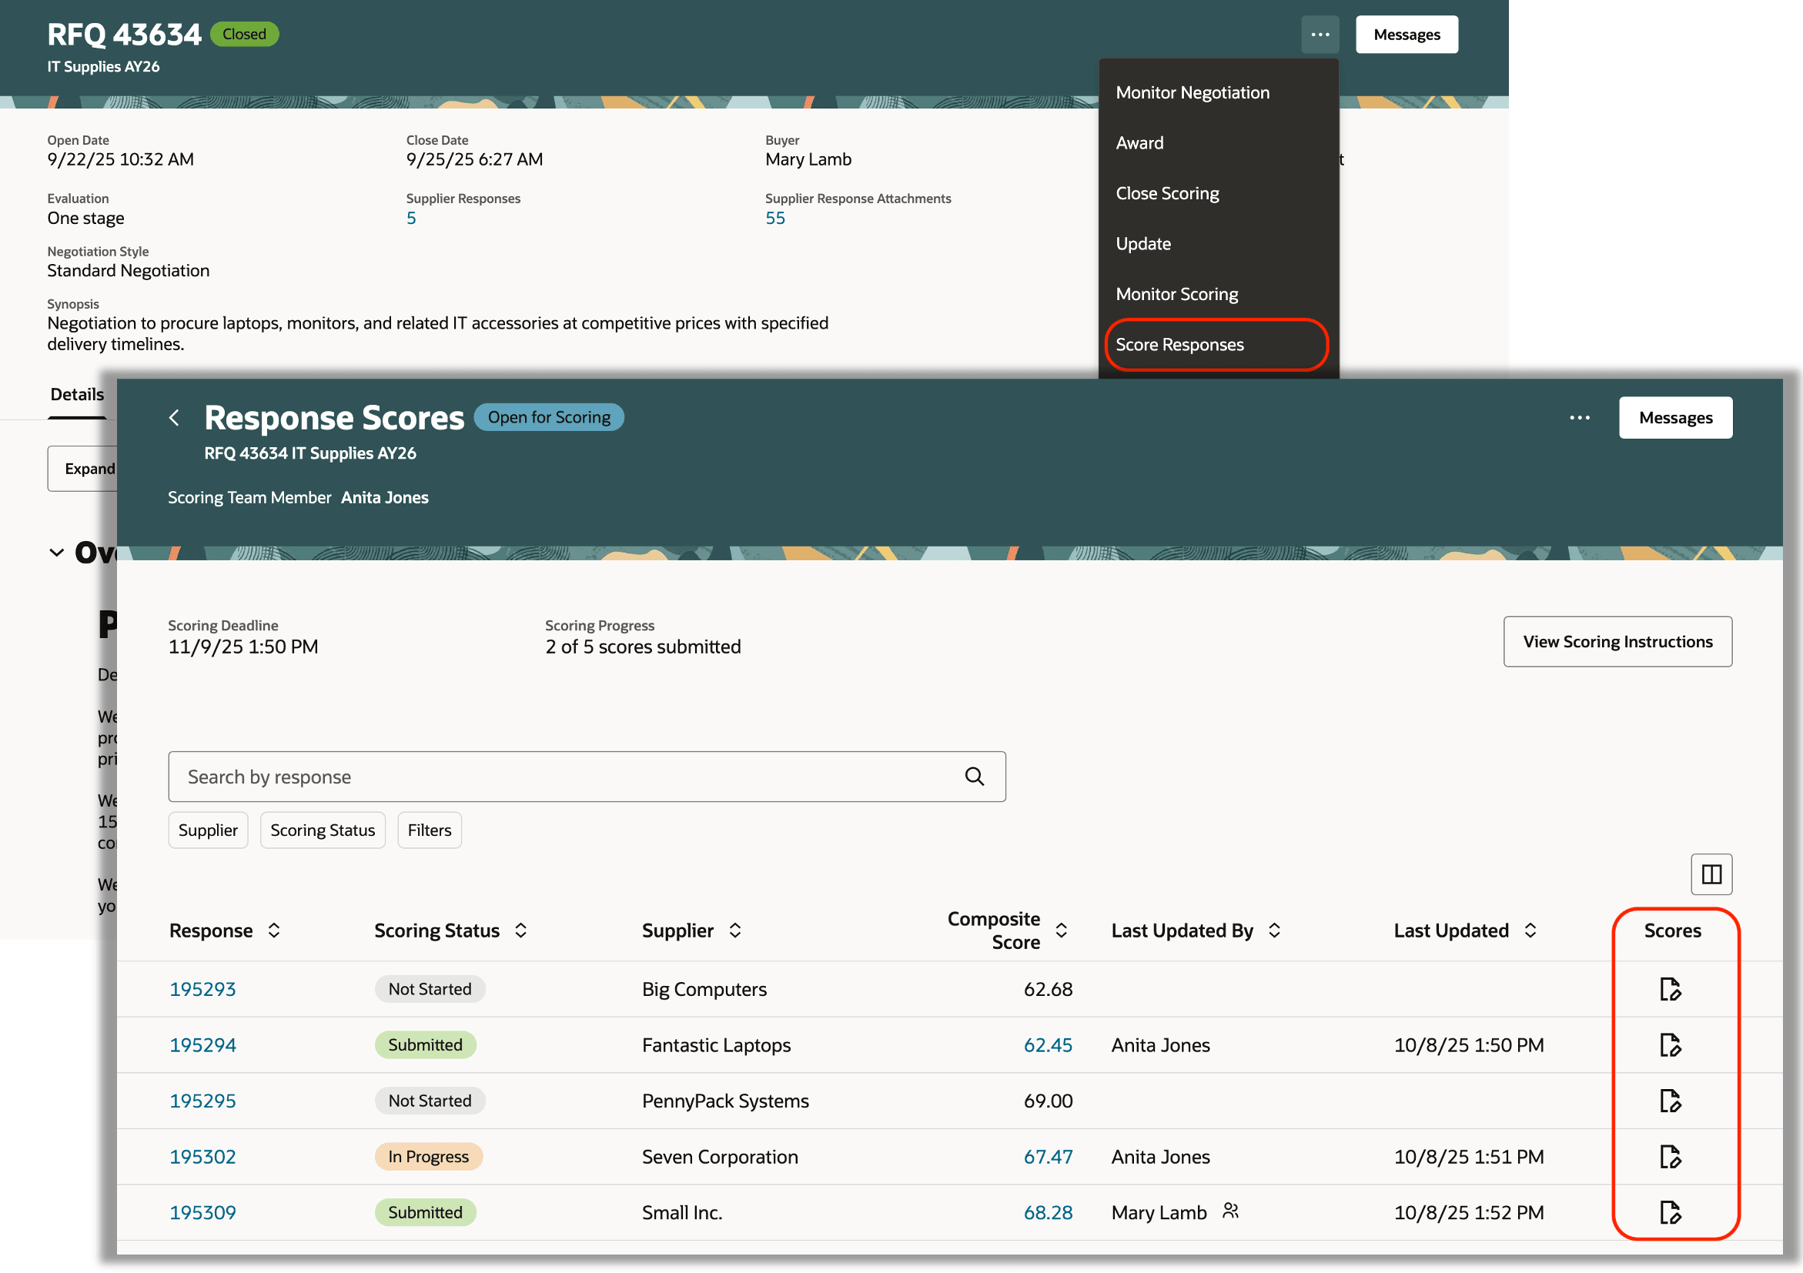Viewport: 1803px width, 1273px height.
Task: Click the person icon next to Mary Lamb
Action: (x=1229, y=1211)
